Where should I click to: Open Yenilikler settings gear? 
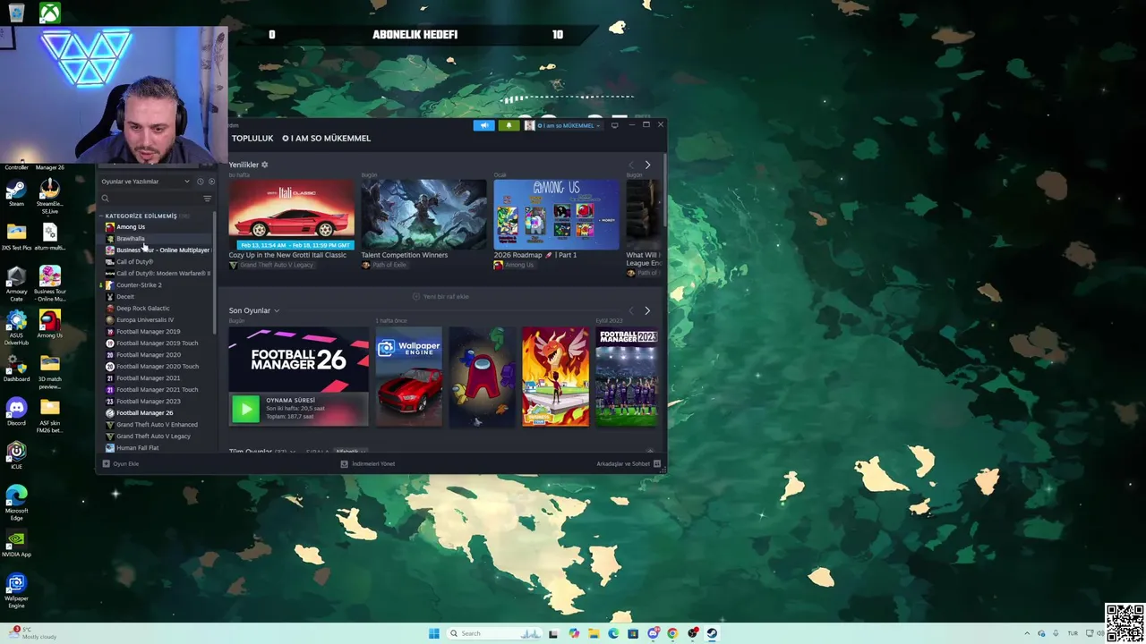click(264, 165)
